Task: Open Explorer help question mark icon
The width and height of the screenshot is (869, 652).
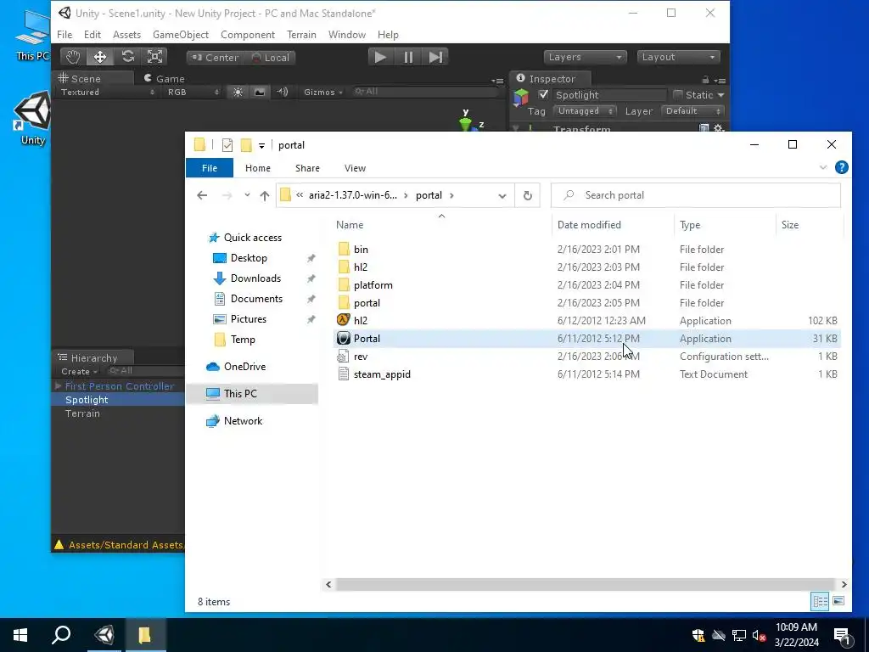Action: [841, 167]
